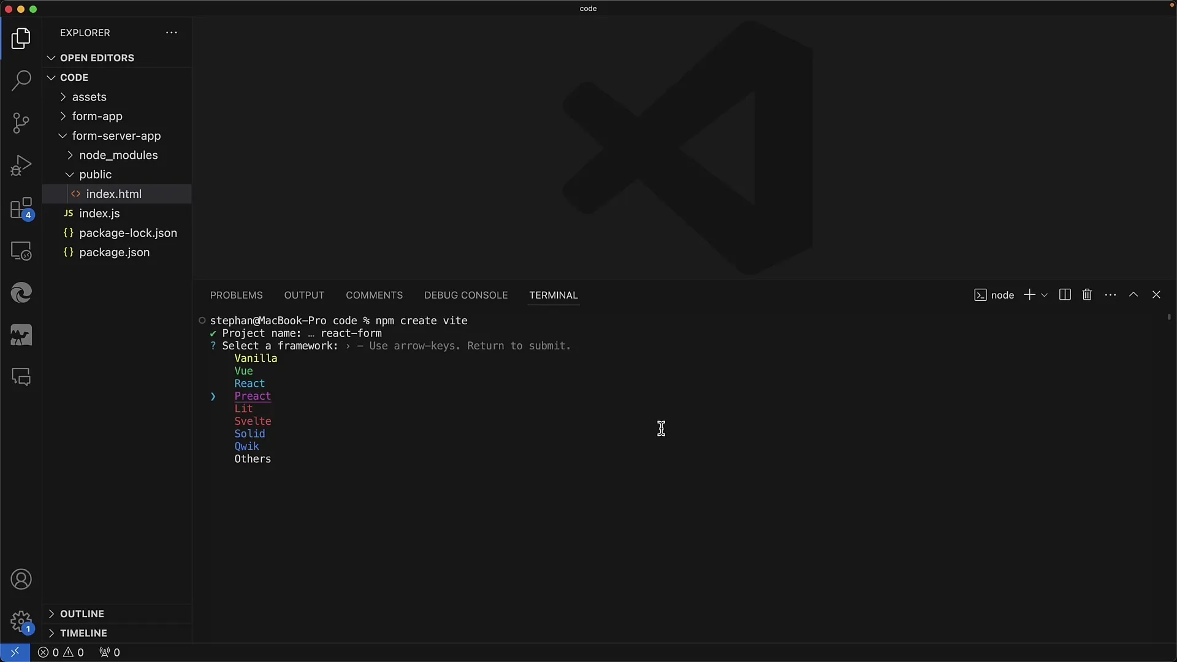Select the node terminal instance
Screen dimensions: 1177x662
(x=994, y=295)
